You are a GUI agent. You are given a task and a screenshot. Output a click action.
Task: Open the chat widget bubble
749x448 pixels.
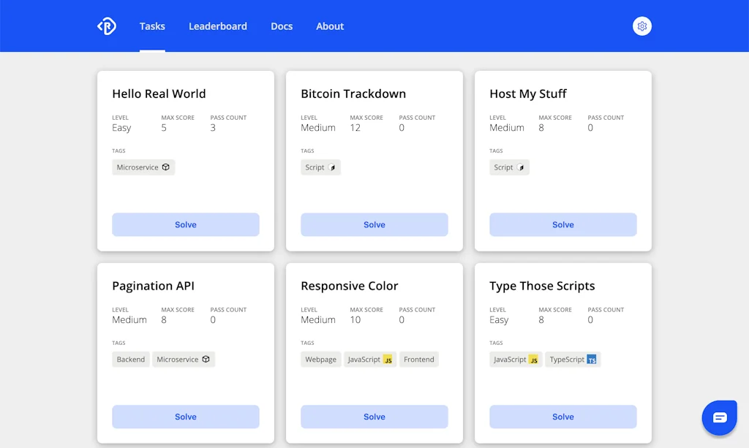[720, 417]
